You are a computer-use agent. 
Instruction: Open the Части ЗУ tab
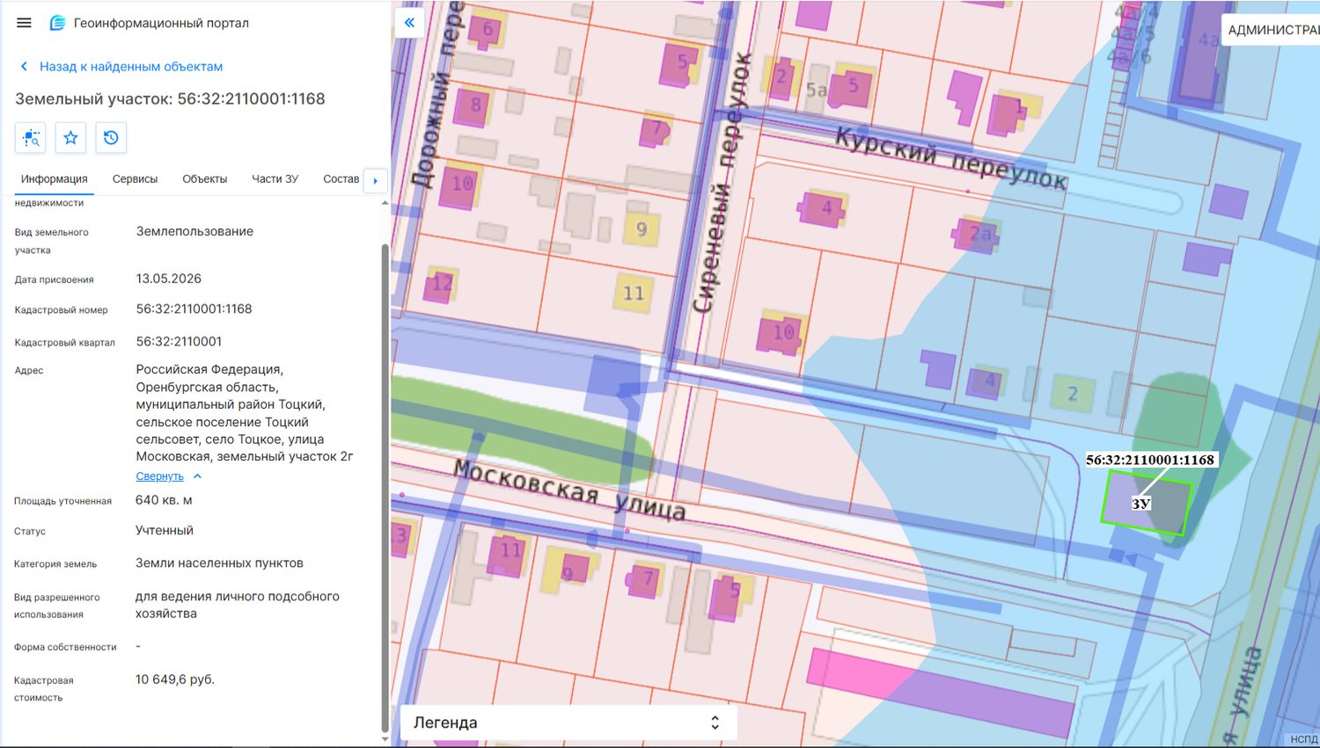(x=275, y=178)
